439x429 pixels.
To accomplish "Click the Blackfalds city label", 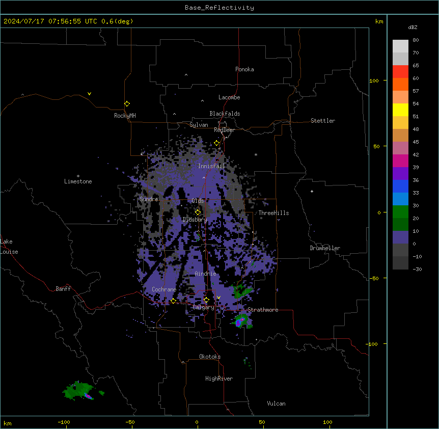I will (225, 114).
